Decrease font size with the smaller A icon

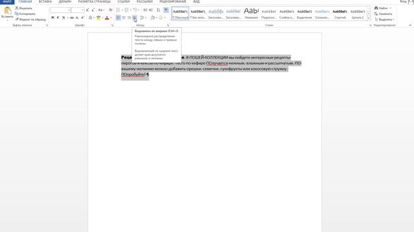coord(93,10)
